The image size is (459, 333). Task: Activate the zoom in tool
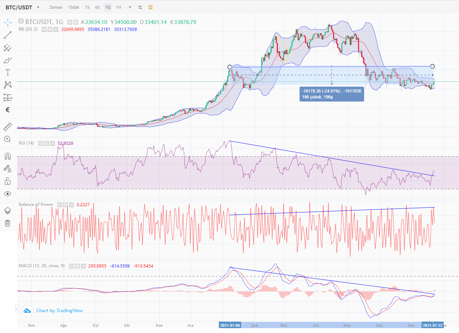pyautogui.click(x=8, y=139)
